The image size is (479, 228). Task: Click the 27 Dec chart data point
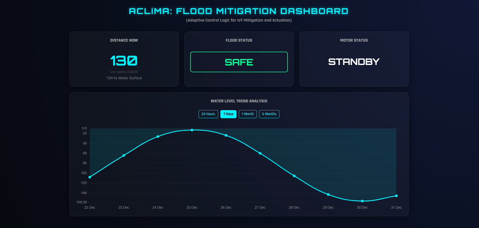260,153
